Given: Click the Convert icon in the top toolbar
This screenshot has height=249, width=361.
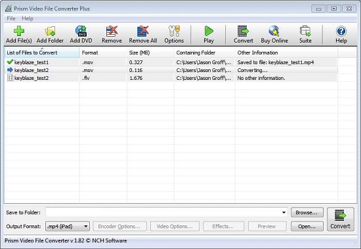Looking at the screenshot, I should pos(244,35).
